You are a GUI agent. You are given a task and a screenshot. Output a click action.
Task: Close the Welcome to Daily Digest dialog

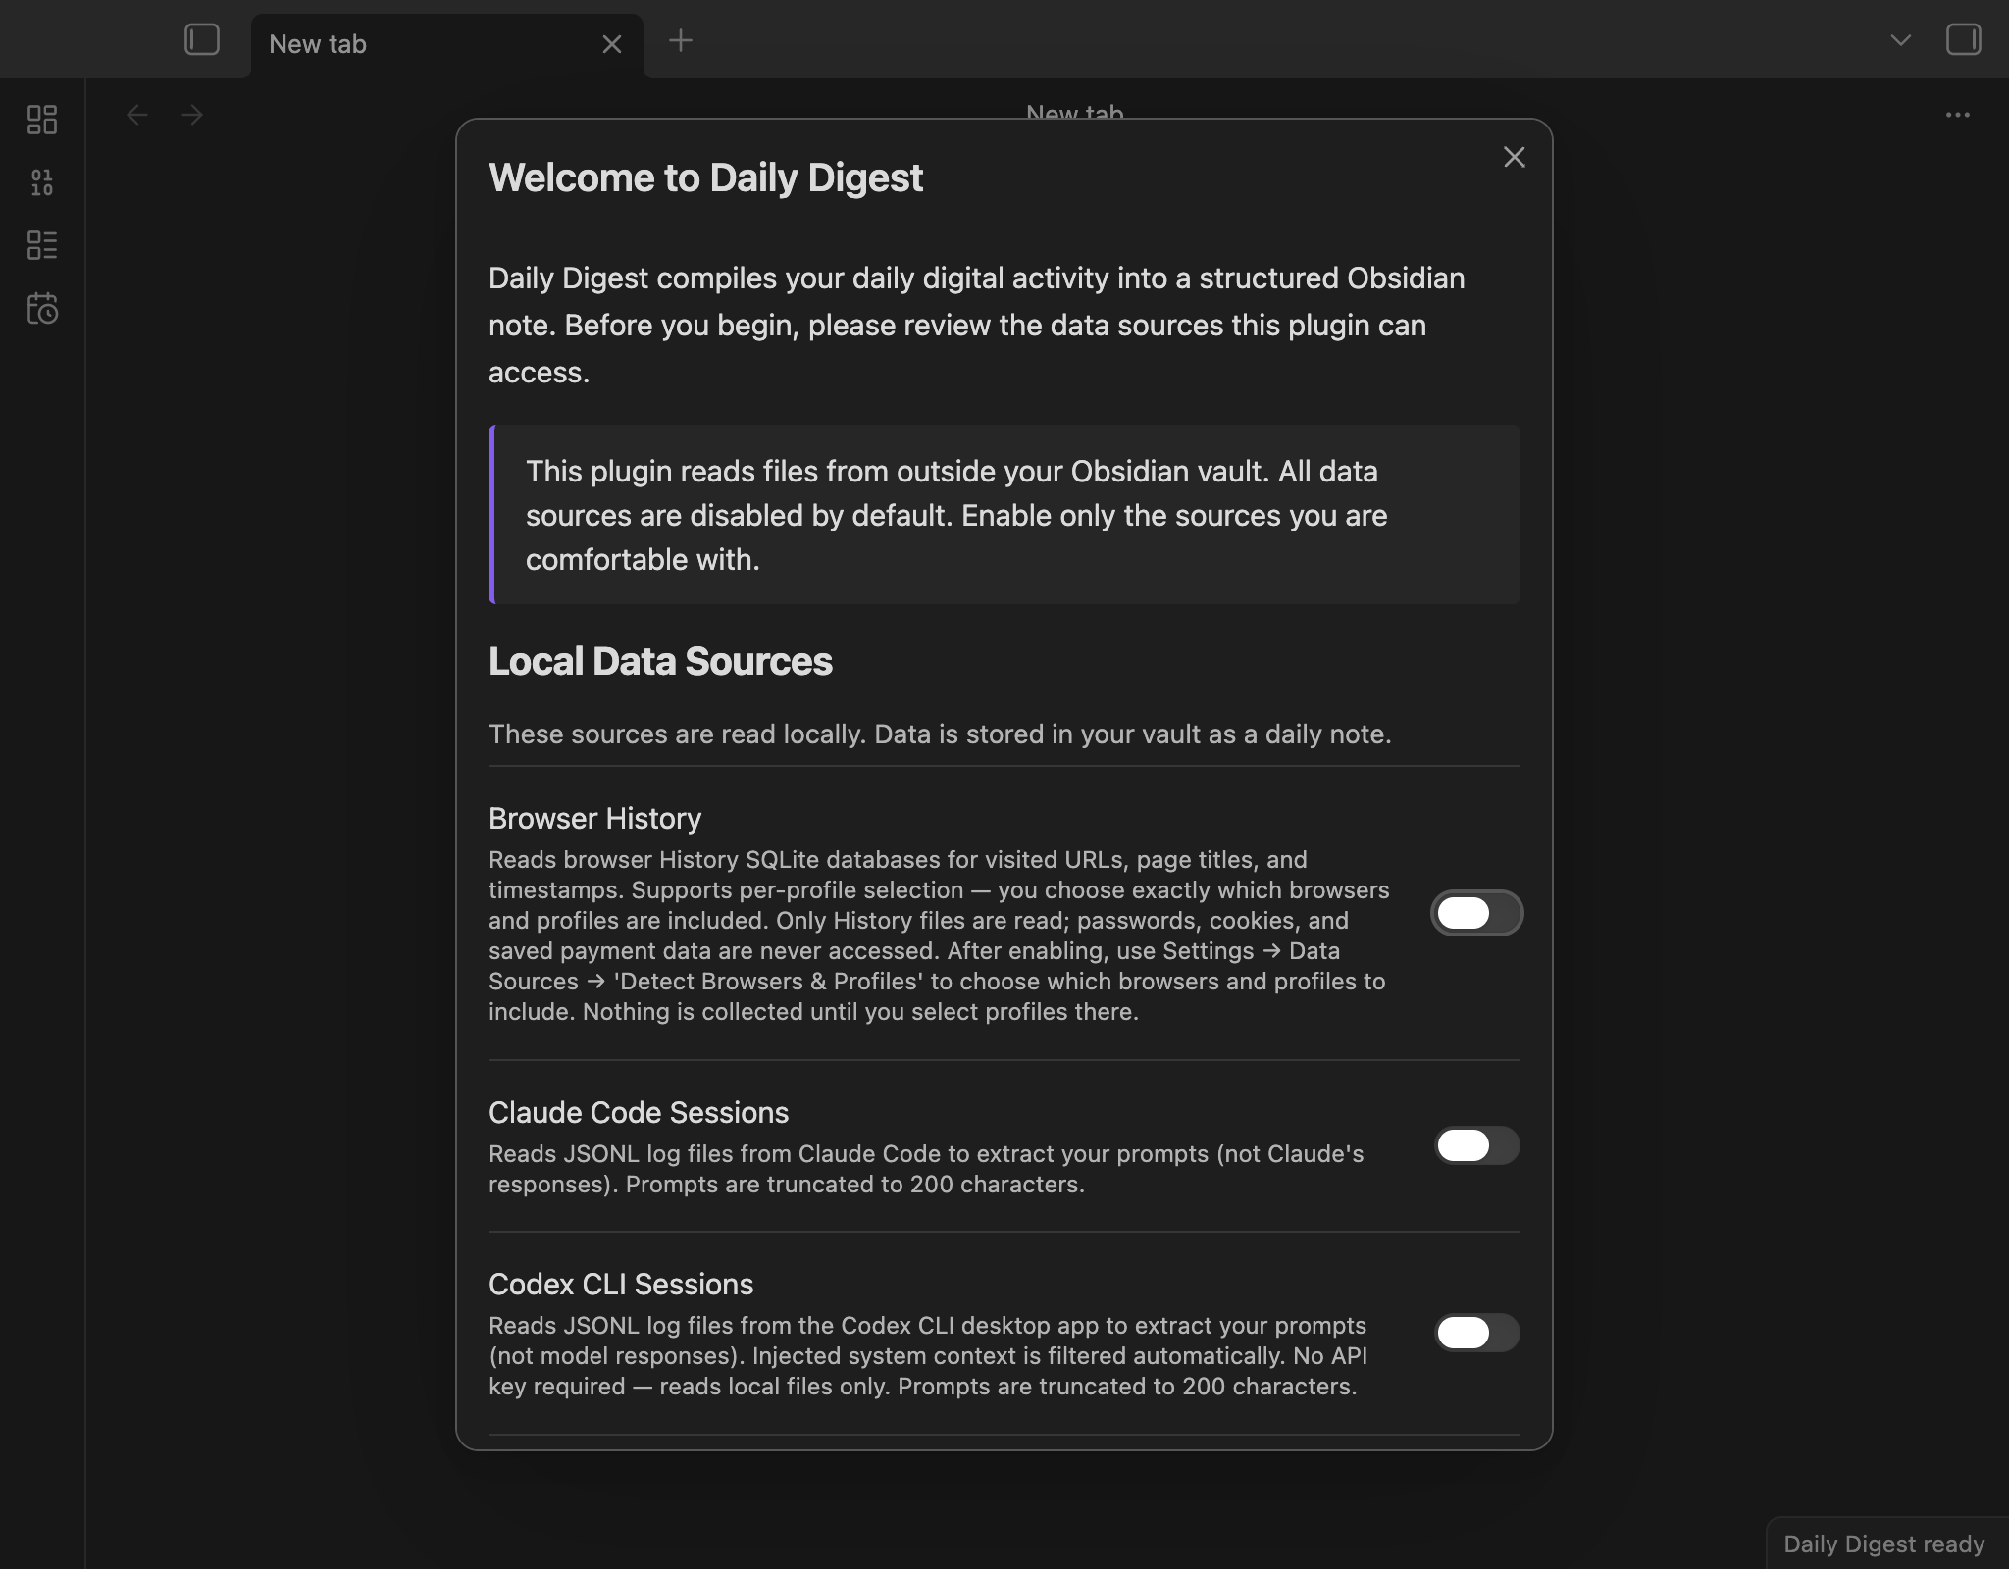click(1514, 157)
